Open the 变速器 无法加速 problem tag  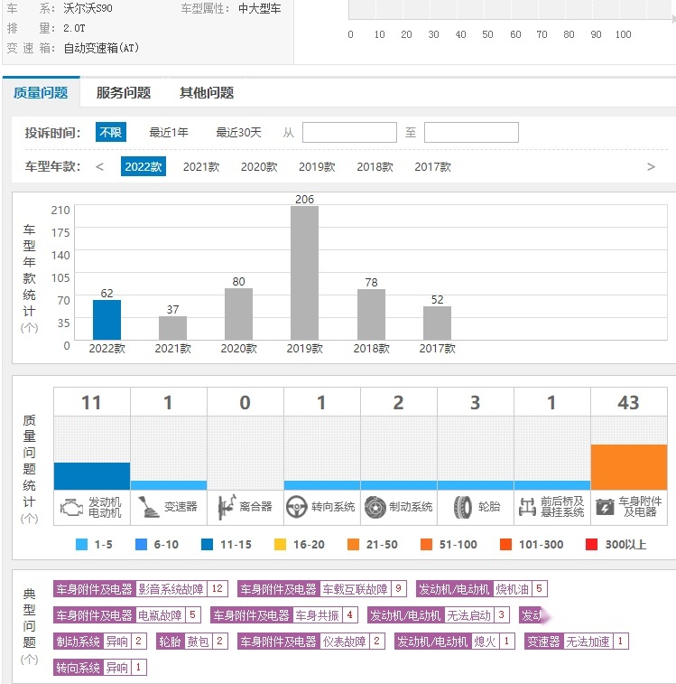pos(576,642)
